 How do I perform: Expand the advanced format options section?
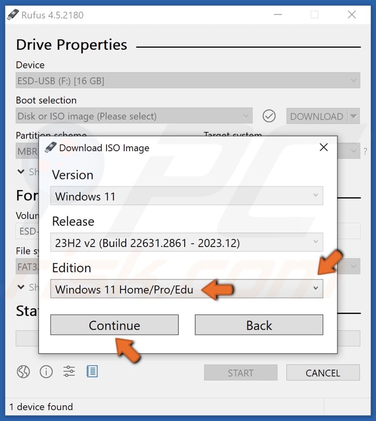tap(20, 287)
